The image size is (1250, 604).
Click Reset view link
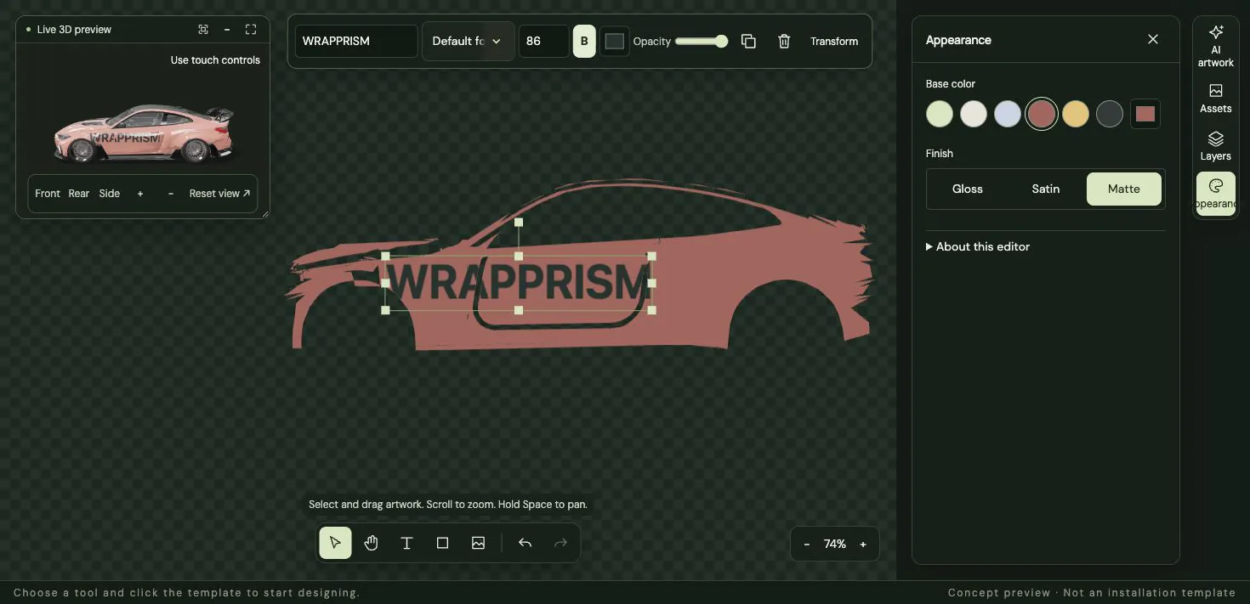point(219,194)
